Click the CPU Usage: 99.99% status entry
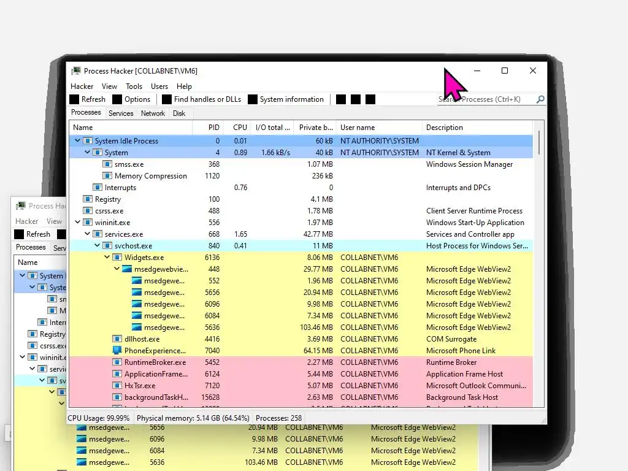This screenshot has width=628, height=471. [99, 418]
